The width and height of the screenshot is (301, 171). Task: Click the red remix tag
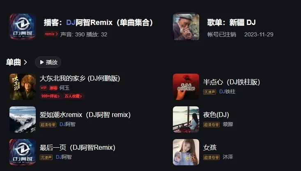[x=51, y=34]
